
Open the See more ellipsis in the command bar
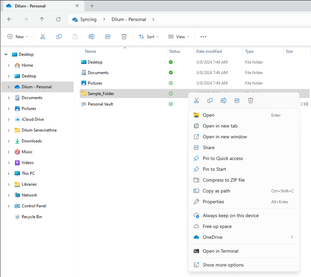pyautogui.click(x=203, y=36)
